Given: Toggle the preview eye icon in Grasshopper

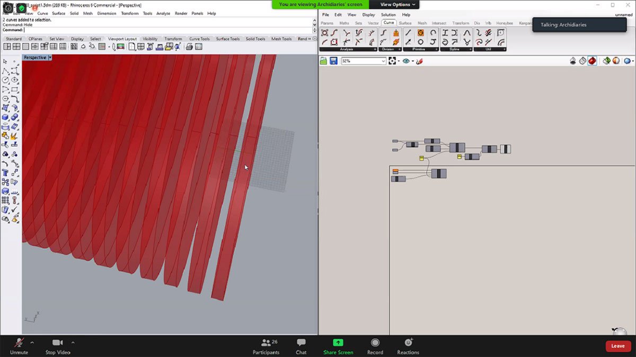Looking at the screenshot, I should [x=407, y=61].
